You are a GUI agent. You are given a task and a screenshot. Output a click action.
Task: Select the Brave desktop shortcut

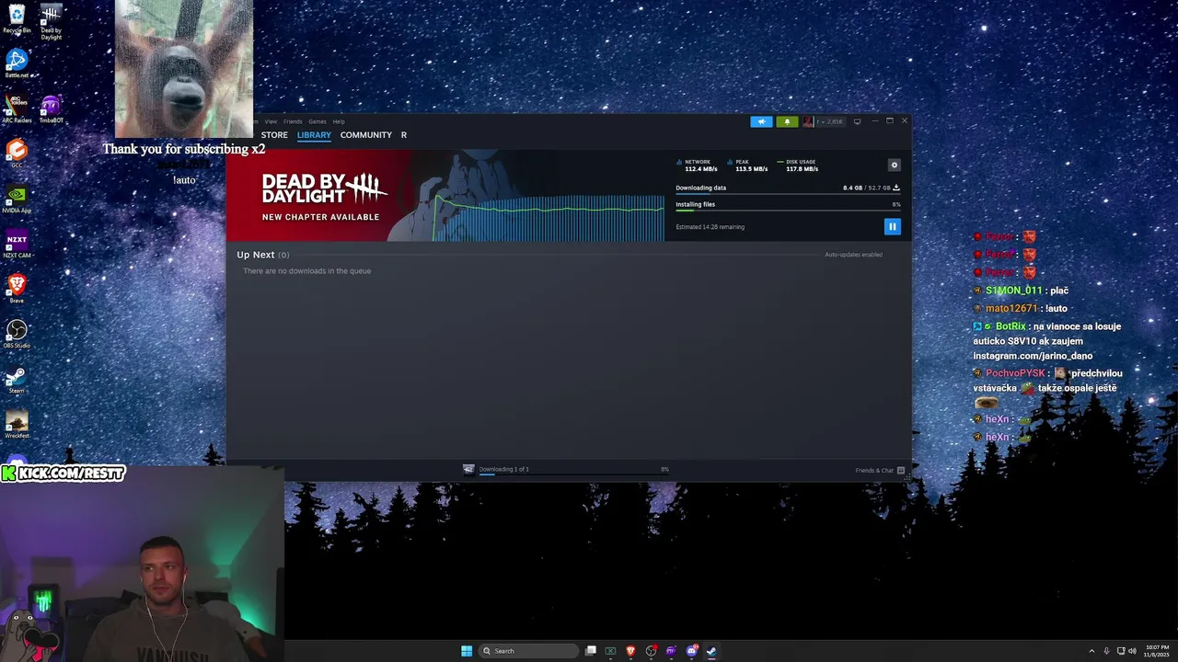click(x=17, y=288)
